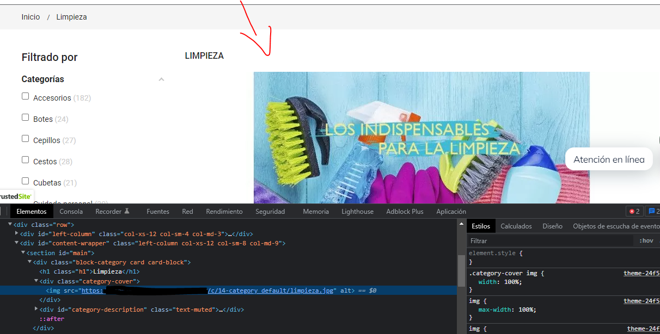Click the Filtrado por heading

50,57
